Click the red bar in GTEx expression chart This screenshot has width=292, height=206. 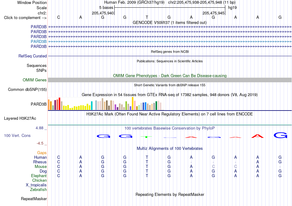59,104
